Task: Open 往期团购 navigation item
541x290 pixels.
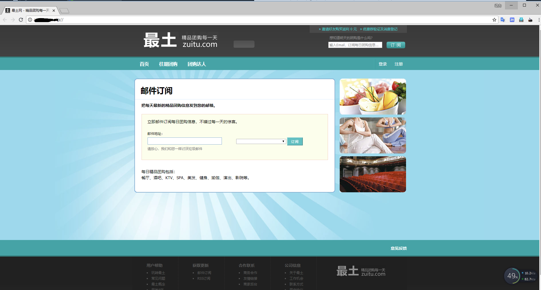Action: pos(168,64)
